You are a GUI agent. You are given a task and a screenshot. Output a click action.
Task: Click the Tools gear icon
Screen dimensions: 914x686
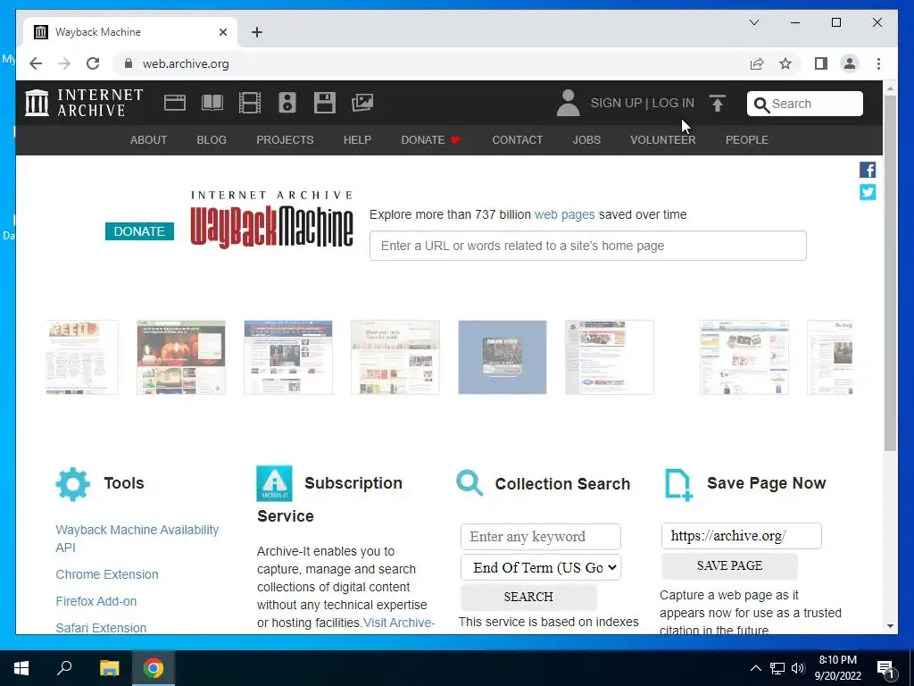click(x=73, y=483)
